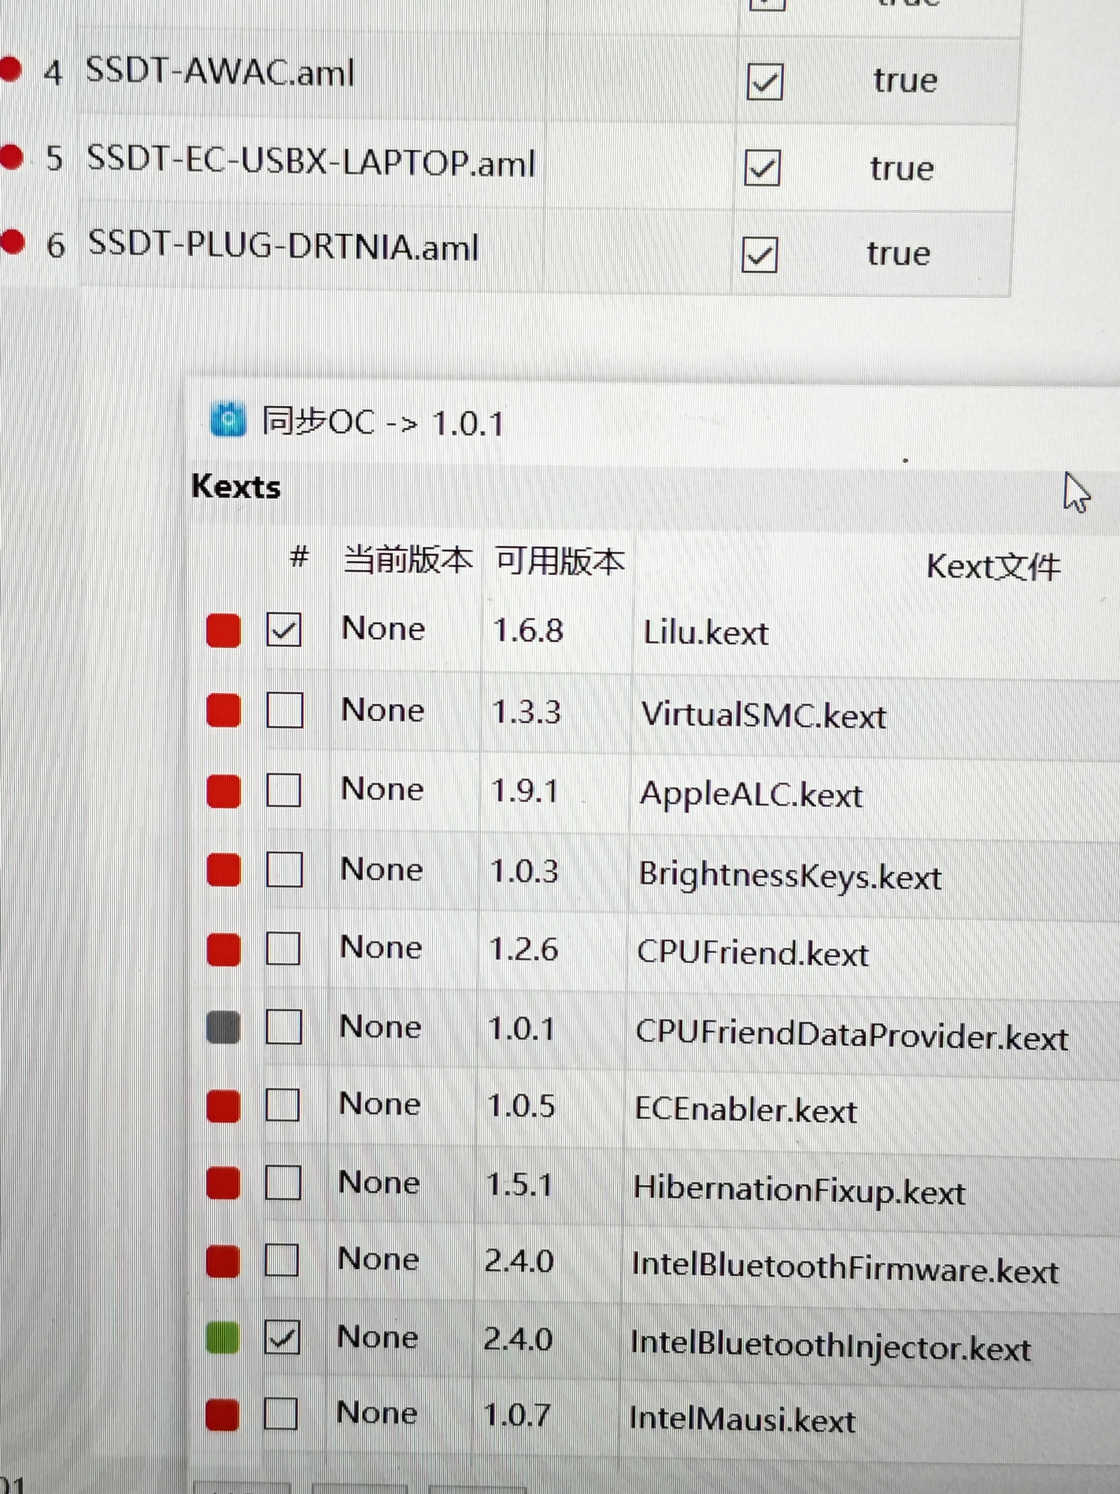Click available version 1.2.6 cell
The width and height of the screenshot is (1120, 1494).
(x=524, y=950)
